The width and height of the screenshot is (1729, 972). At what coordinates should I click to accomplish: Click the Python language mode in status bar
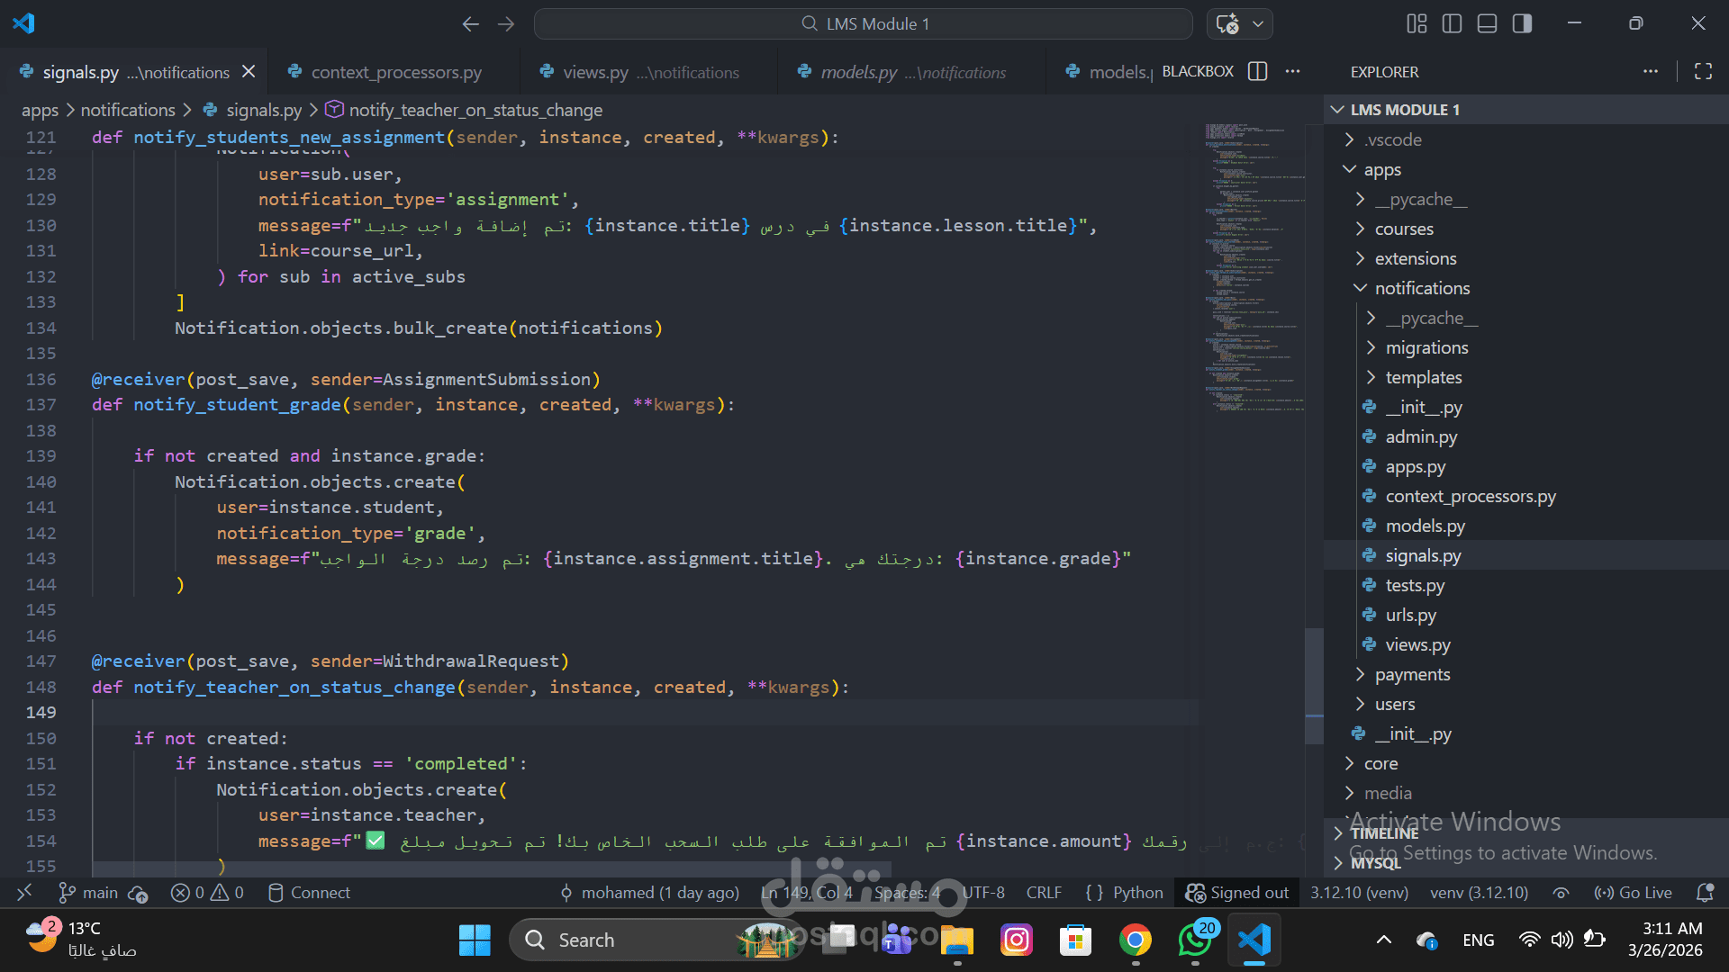(1137, 893)
